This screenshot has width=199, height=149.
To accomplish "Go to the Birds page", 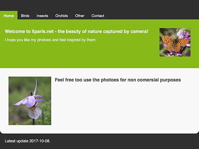I will (25, 16).
